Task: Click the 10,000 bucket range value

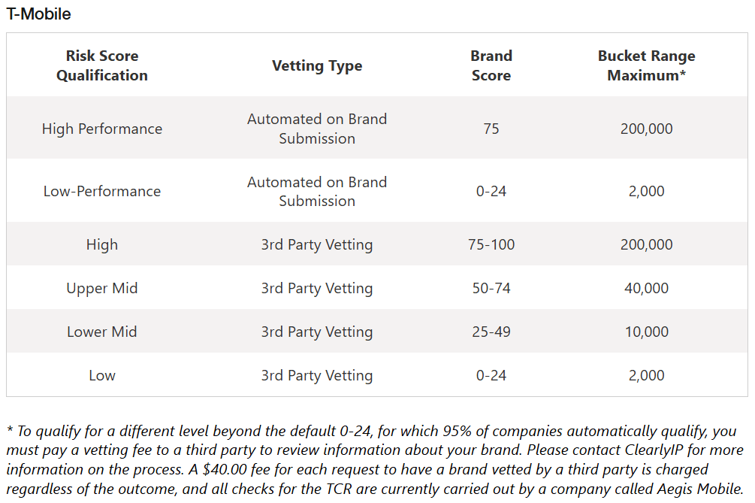Action: click(x=646, y=332)
